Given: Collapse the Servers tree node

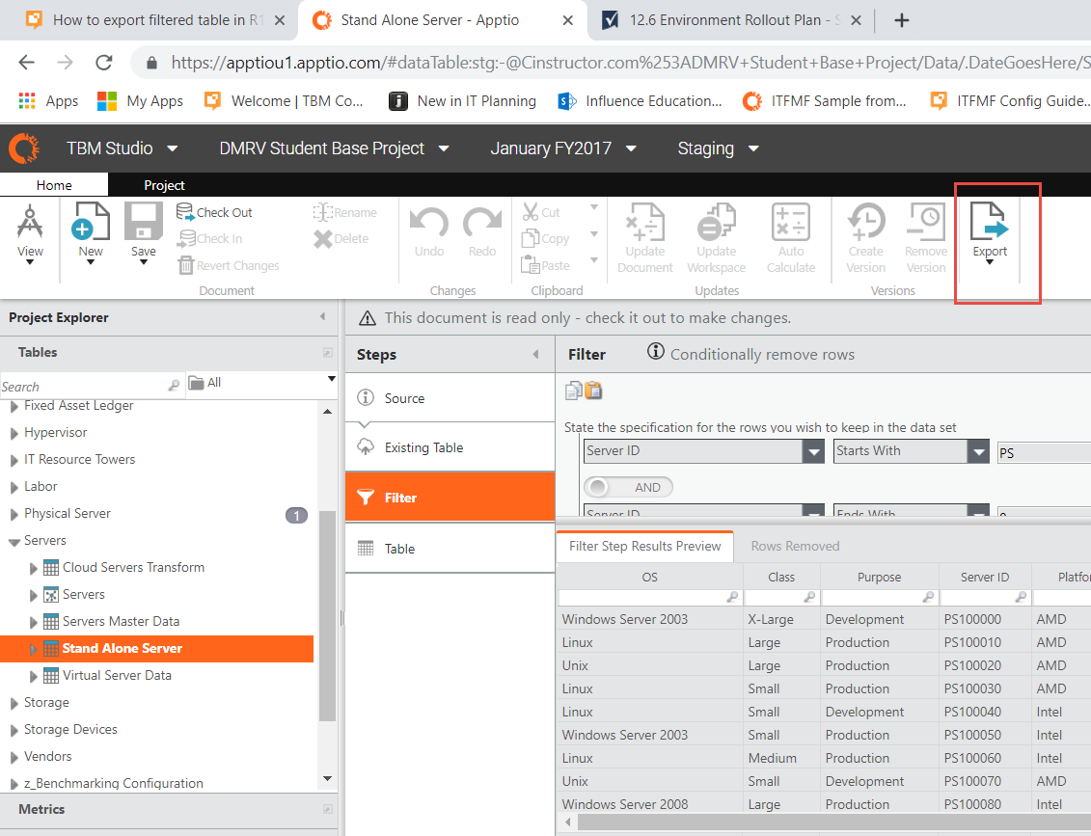Looking at the screenshot, I should (14, 542).
